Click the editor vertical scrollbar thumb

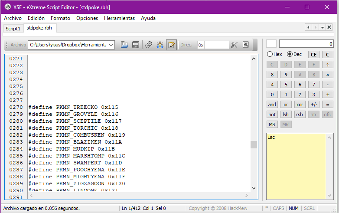pos(254,144)
